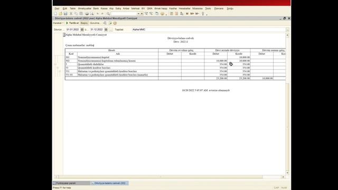Screen dimensions: 338x190
Task: Open the Fayl menu
Action: [x=57, y=8]
